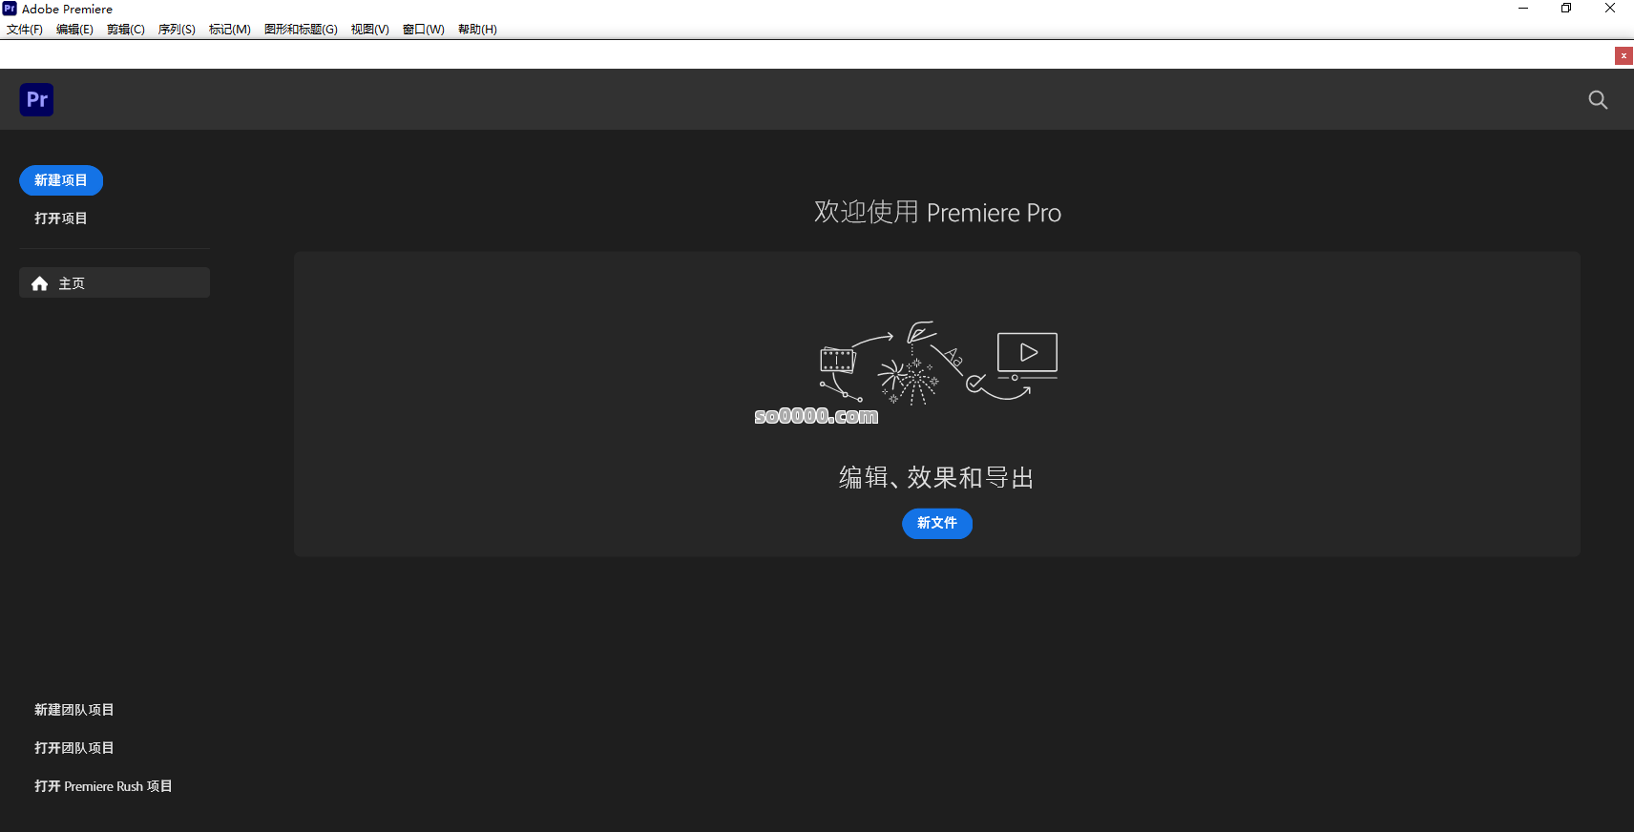Screen dimensions: 1634x832
Task: Open the 视图(V) menu
Action: [x=370, y=30]
